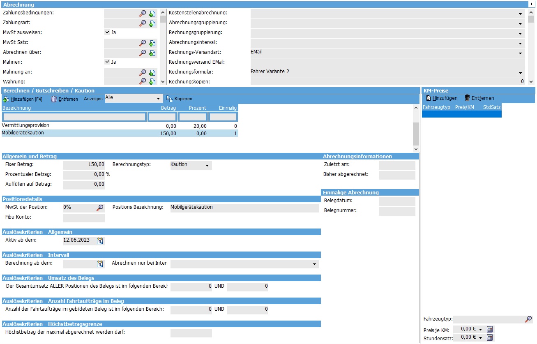537x344 pixels.
Task: Select the Mobilgerätekaution row
Action: point(120,133)
